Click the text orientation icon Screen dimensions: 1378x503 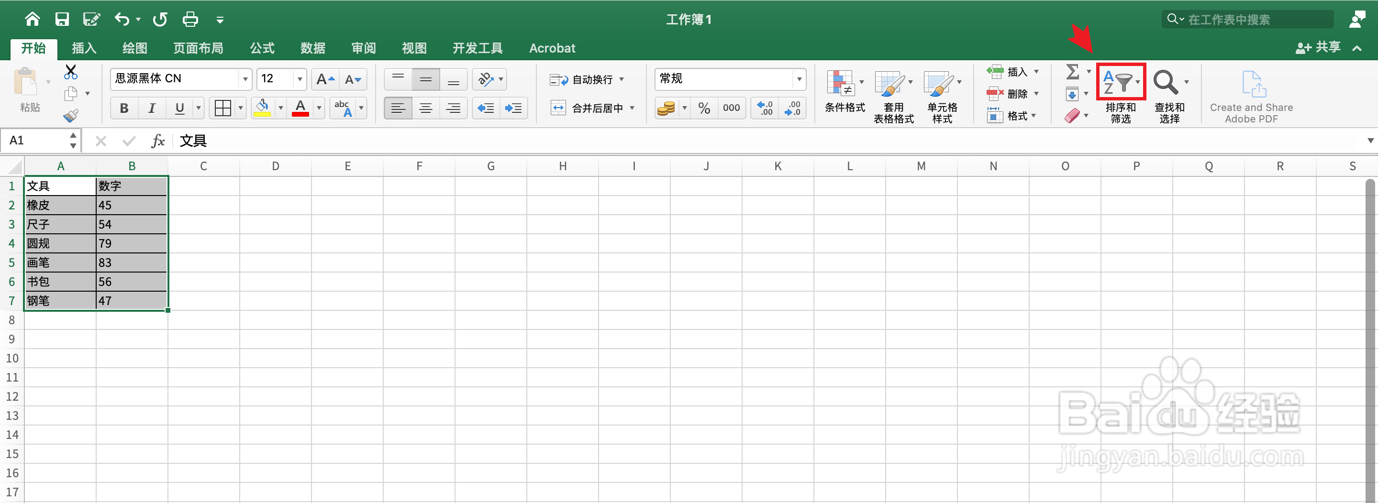coord(485,79)
